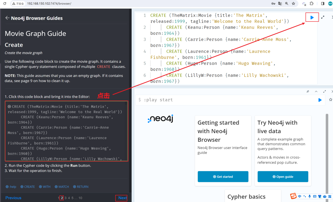The image size is (333, 202).
Task: Run the Cypher query in the editor
Action: [x=312, y=18]
